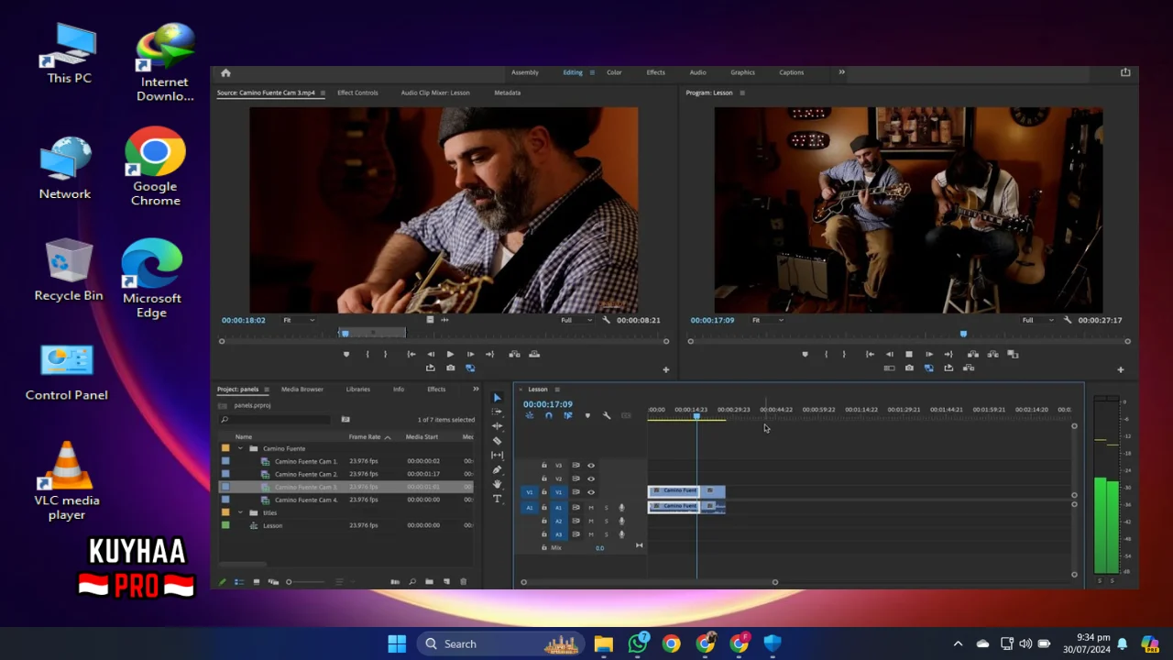Click the Home icon in Premiere

[x=225, y=72]
